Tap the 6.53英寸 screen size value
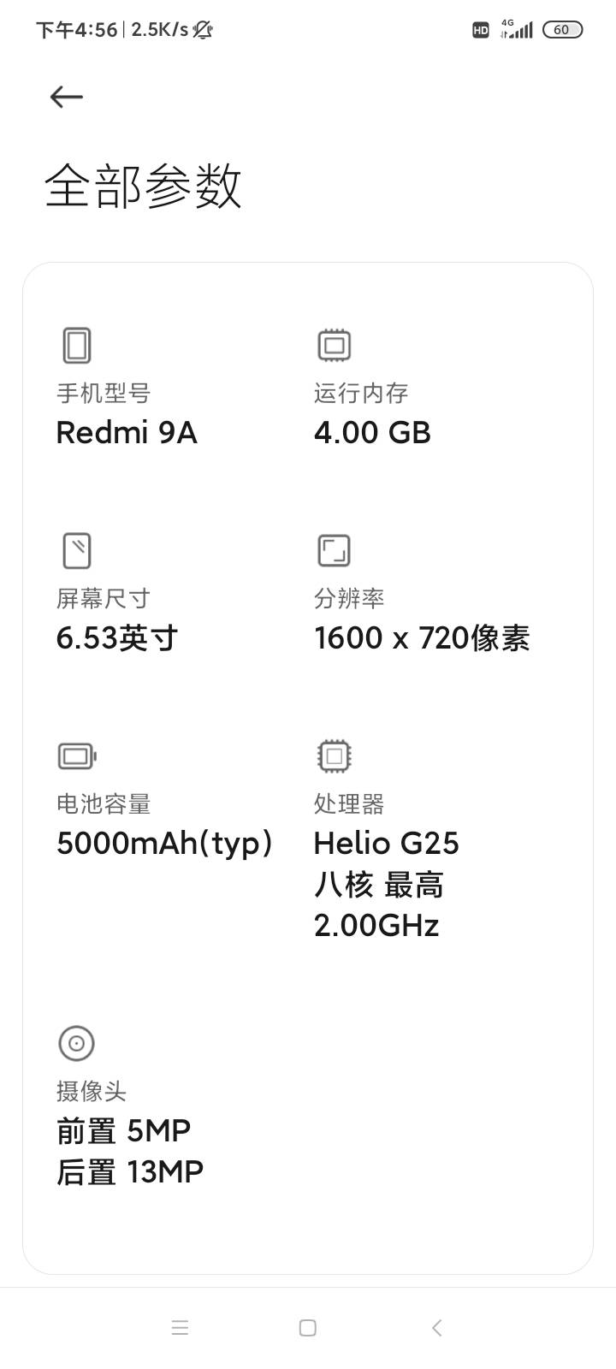This screenshot has width=616, height=1369. click(x=117, y=638)
